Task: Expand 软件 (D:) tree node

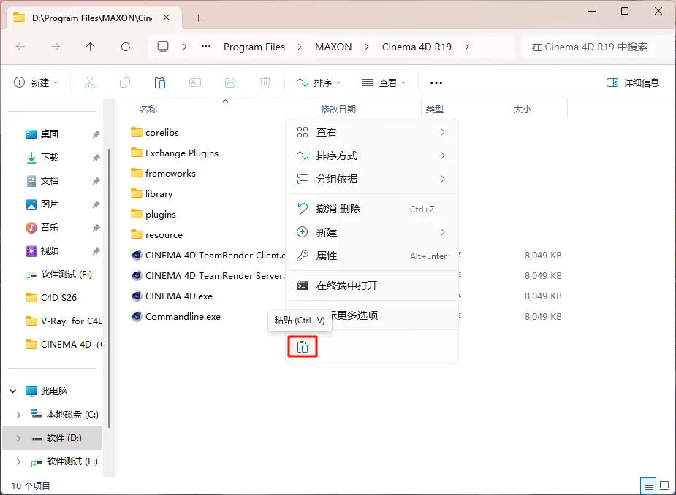Action: [x=18, y=438]
